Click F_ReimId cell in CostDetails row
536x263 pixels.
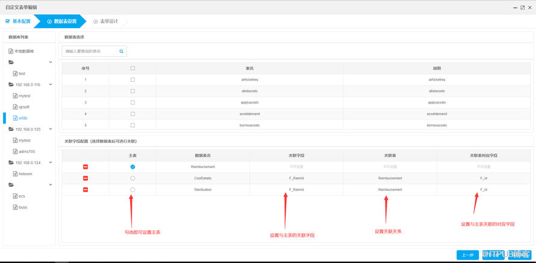point(296,178)
